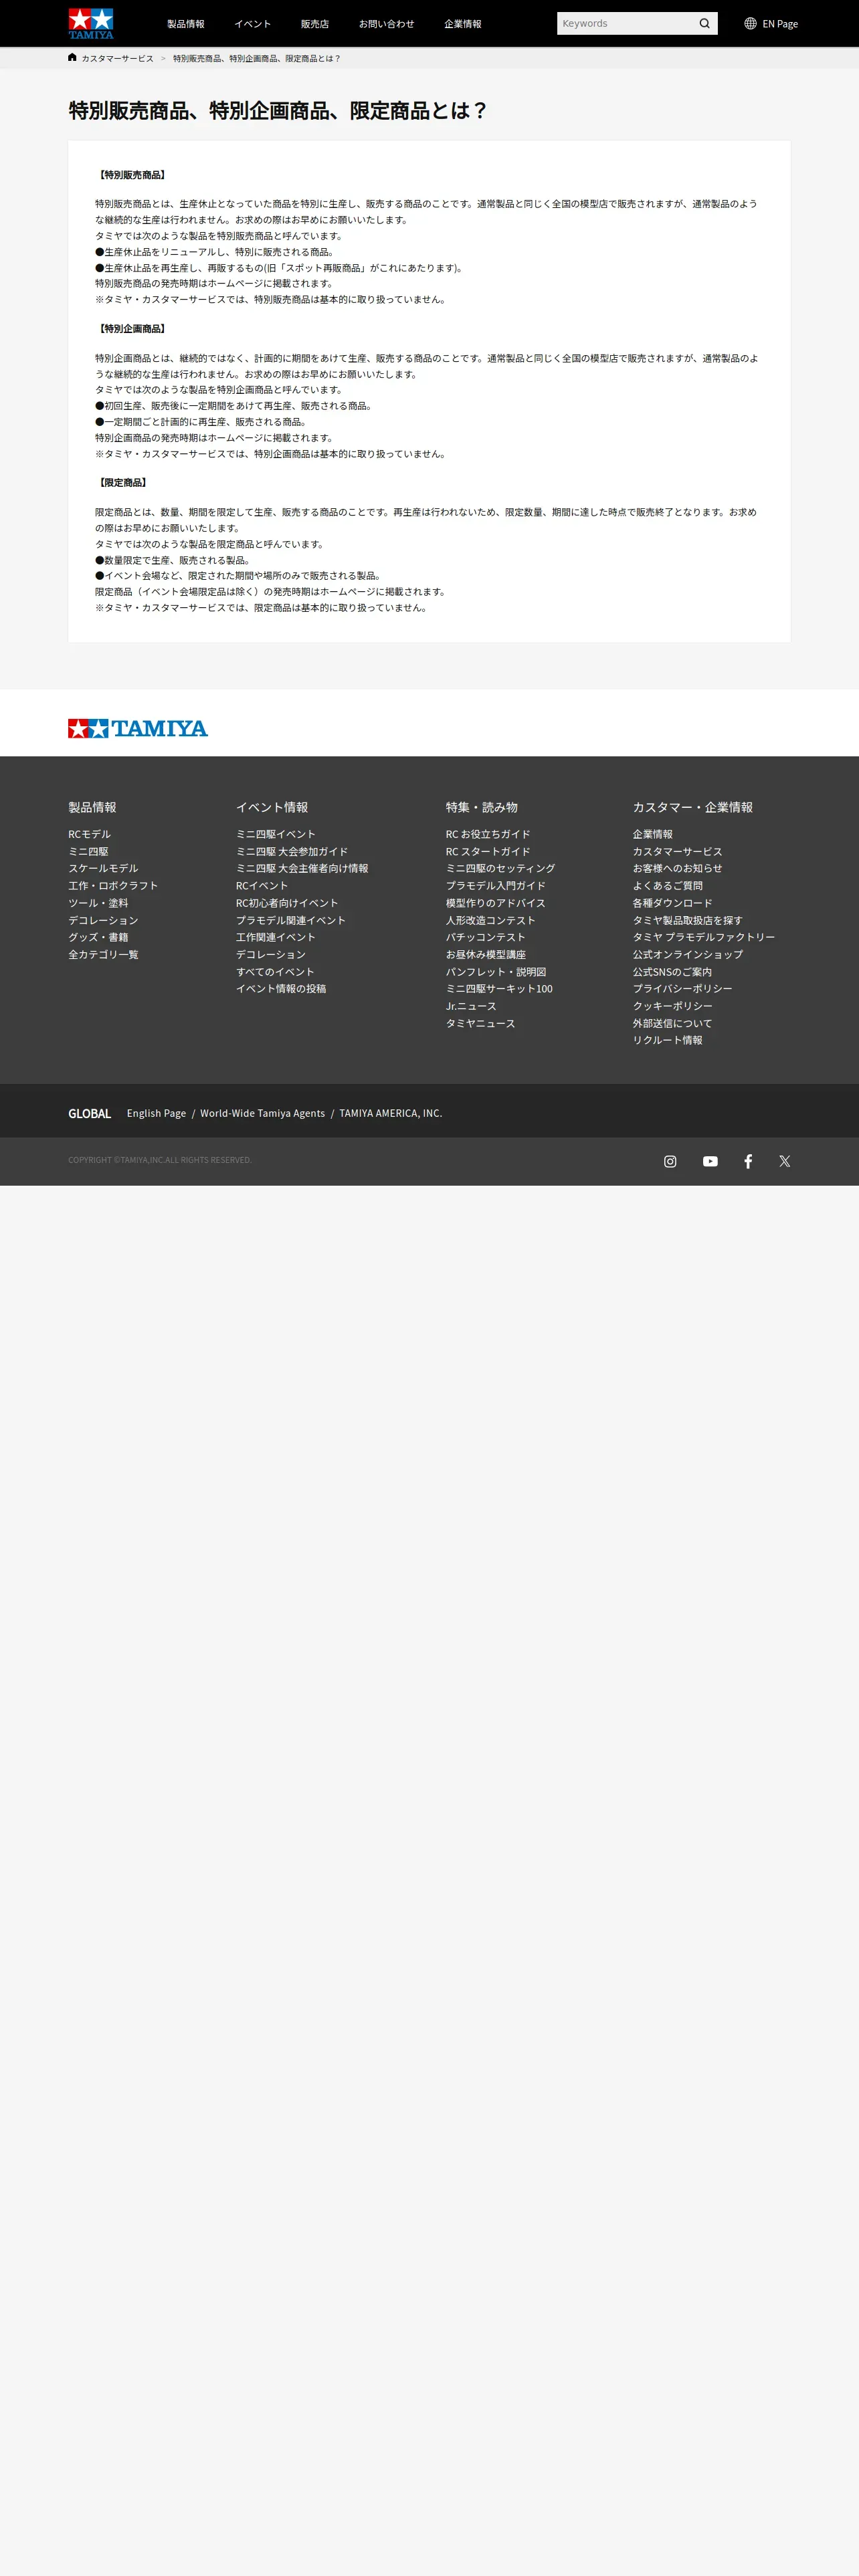Open the 模型作りのアドバイス link
This screenshot has height=2576, width=859.
(496, 903)
